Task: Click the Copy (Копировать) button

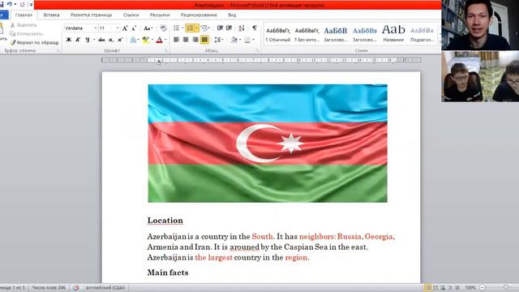Action: tap(26, 34)
